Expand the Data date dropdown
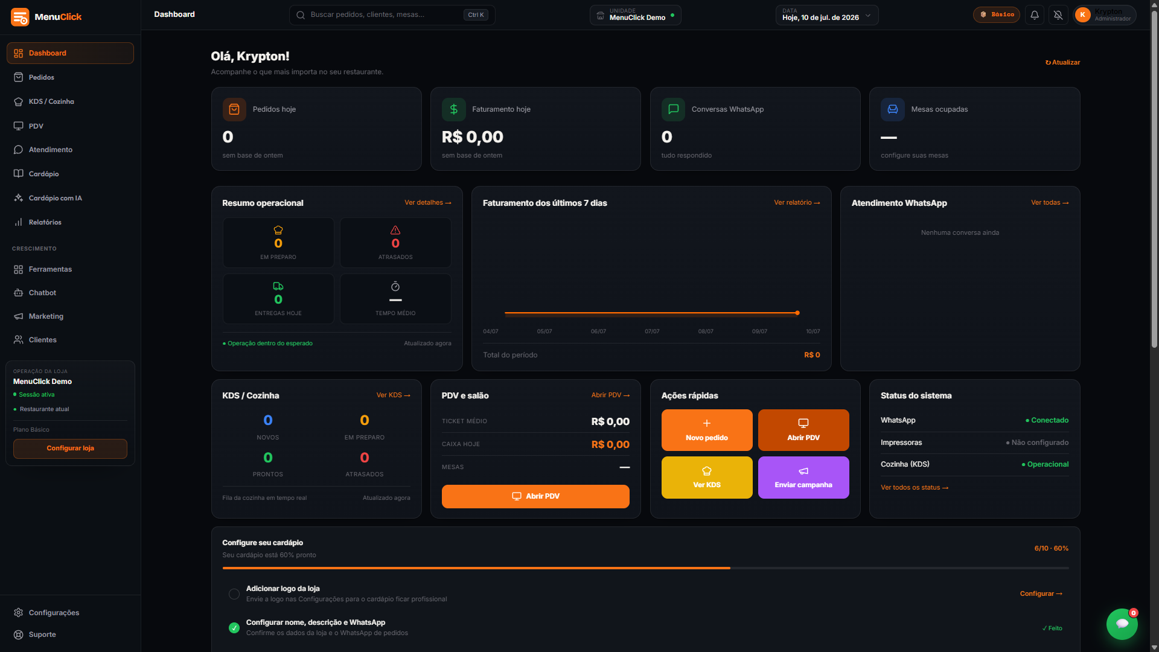This screenshot has height=652, width=1159. point(827,15)
